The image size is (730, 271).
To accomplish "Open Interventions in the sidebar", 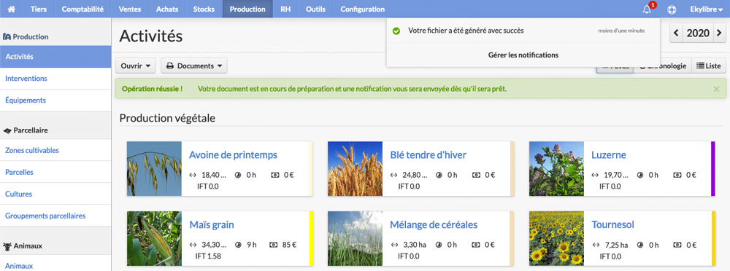I will click(55, 79).
